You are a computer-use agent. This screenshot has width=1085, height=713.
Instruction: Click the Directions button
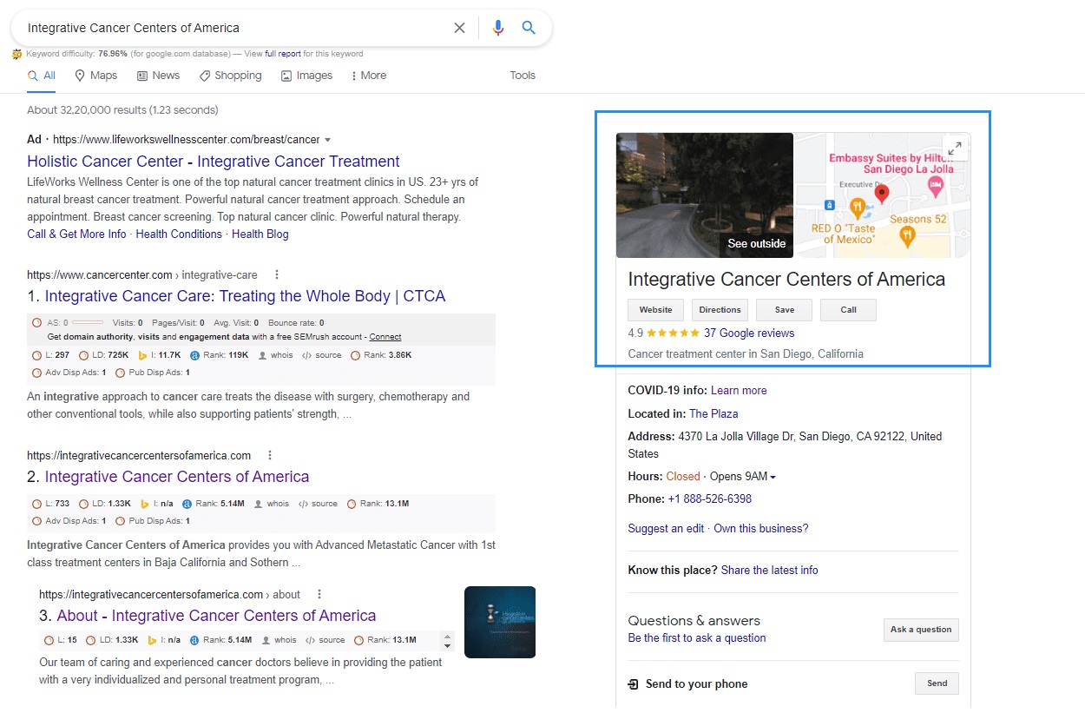coord(720,310)
